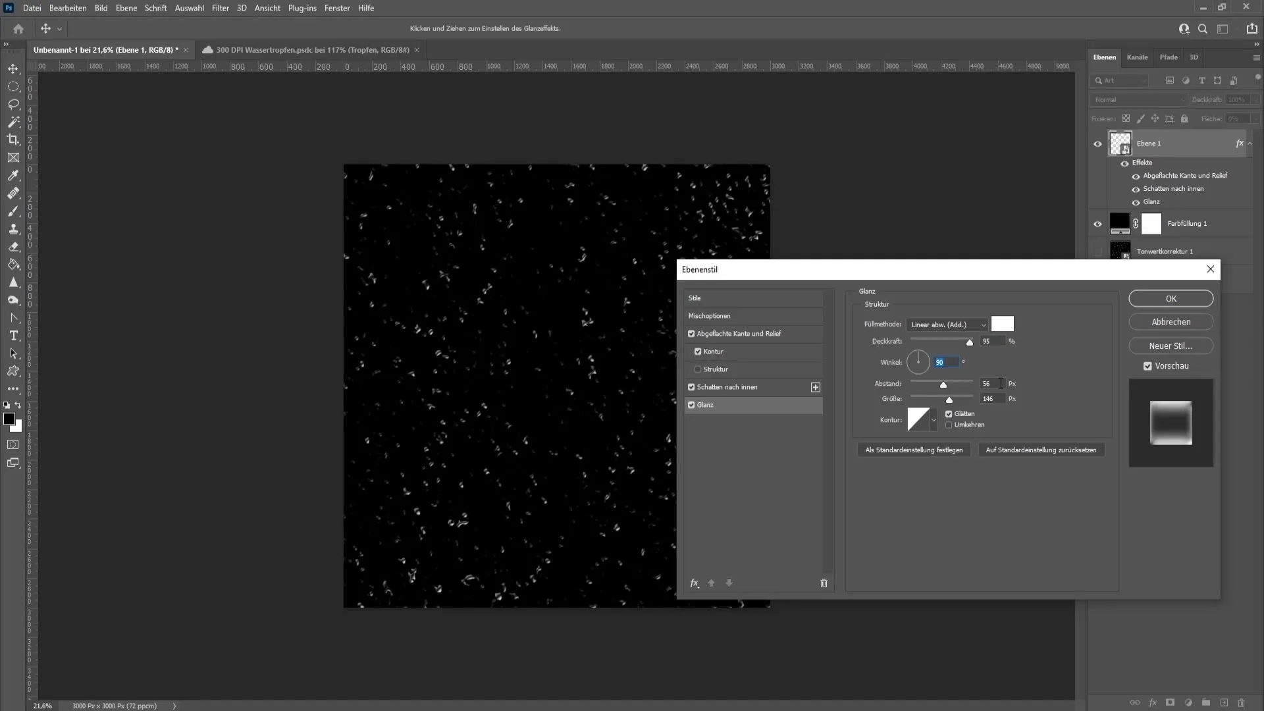1264x711 pixels.
Task: Click the white Glanz color swatch
Action: click(1003, 324)
